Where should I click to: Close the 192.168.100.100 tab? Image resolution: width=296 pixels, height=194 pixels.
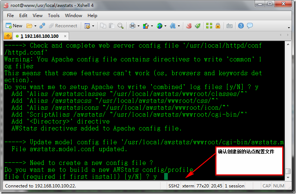tap(65, 36)
